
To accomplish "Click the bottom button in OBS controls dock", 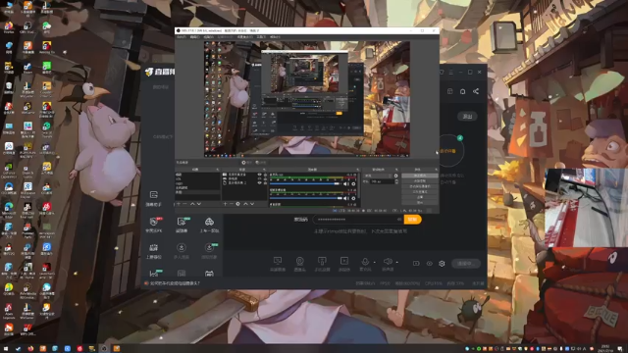I will (x=420, y=203).
